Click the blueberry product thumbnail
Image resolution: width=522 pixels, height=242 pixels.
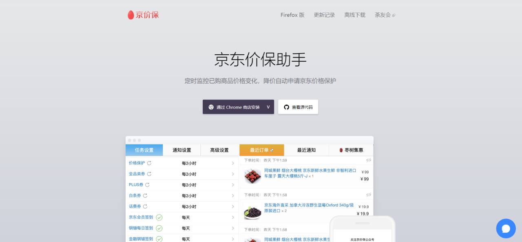tap(252, 211)
